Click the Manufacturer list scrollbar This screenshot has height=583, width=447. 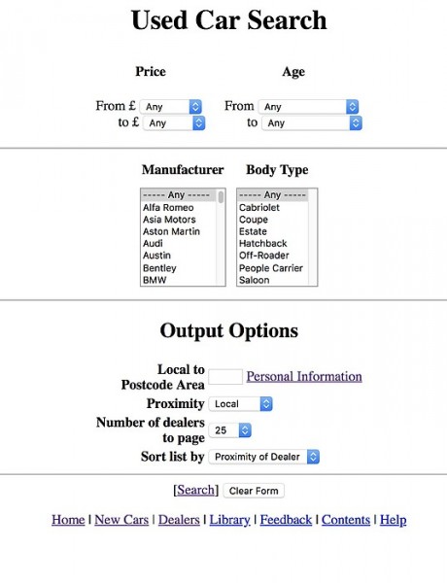[221, 237]
